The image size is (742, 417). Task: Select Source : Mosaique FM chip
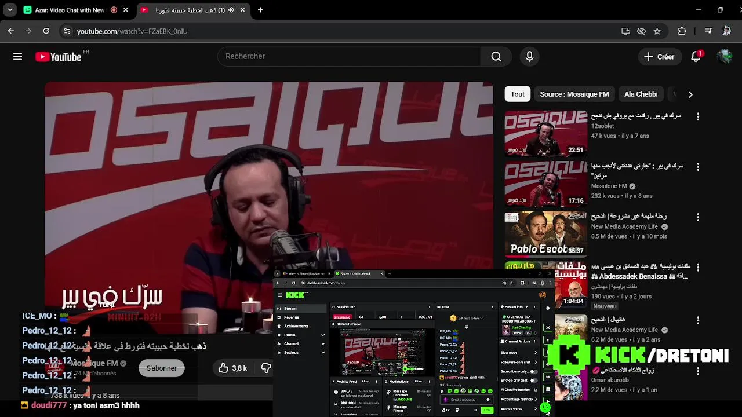point(574,94)
